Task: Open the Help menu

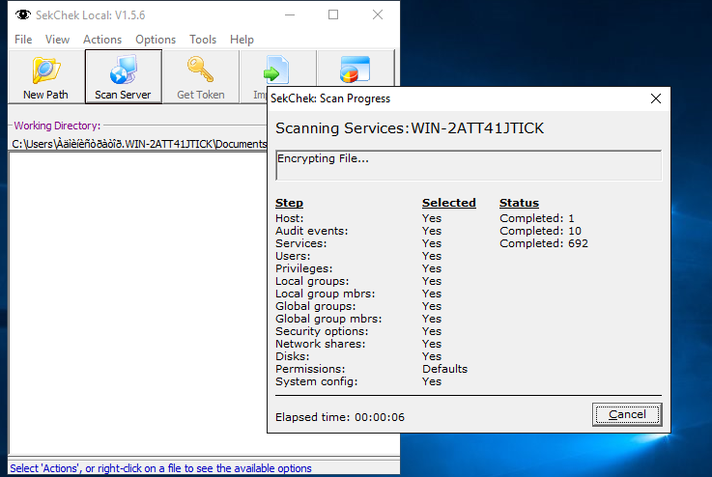Action: pos(242,40)
